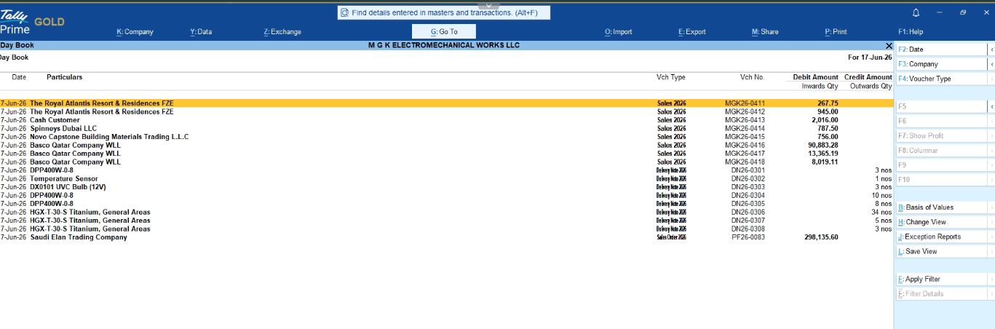Click F7: Show Profit button
The image size is (995, 329).
tap(940, 135)
